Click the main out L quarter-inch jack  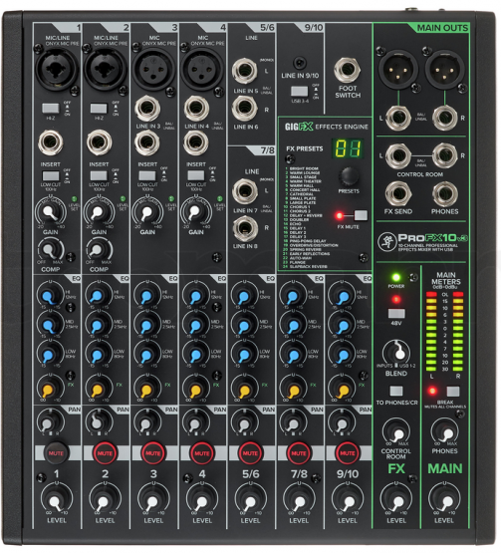click(x=398, y=118)
